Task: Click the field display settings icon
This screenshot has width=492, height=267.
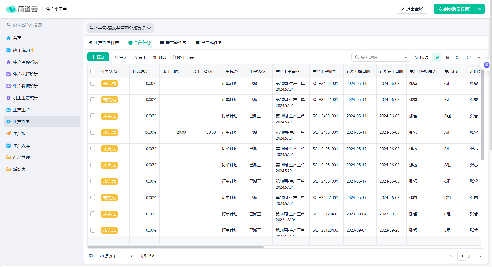Action: pos(458,57)
